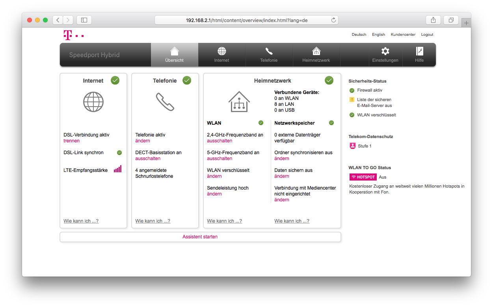Turn off the 2,4-GHz frequency band
The width and height of the screenshot is (493, 308).
coord(220,141)
